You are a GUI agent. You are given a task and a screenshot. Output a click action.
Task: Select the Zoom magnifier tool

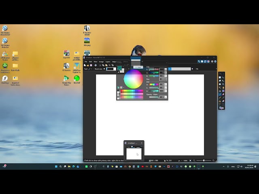coord(223,84)
